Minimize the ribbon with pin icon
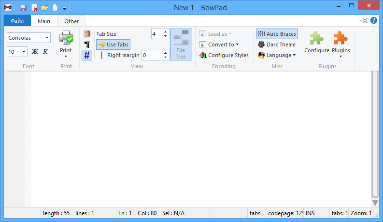This screenshot has height=222, width=383. pos(364,20)
